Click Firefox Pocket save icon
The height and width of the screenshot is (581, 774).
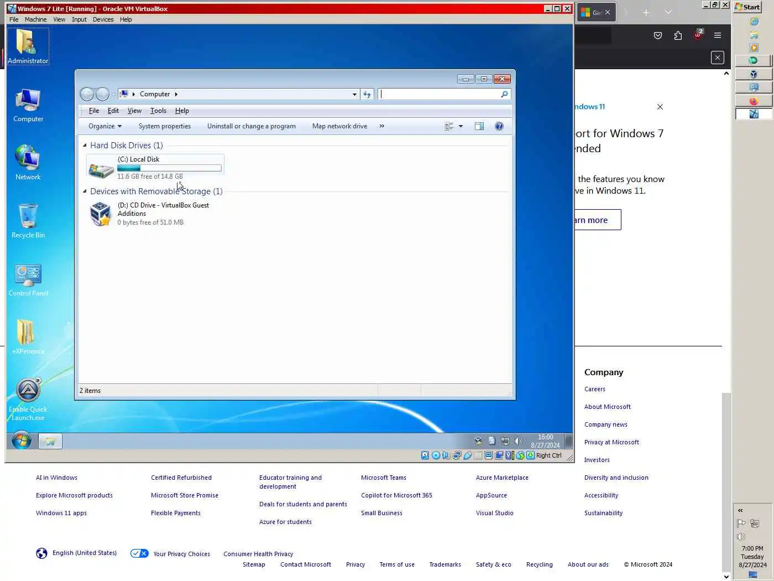(658, 35)
